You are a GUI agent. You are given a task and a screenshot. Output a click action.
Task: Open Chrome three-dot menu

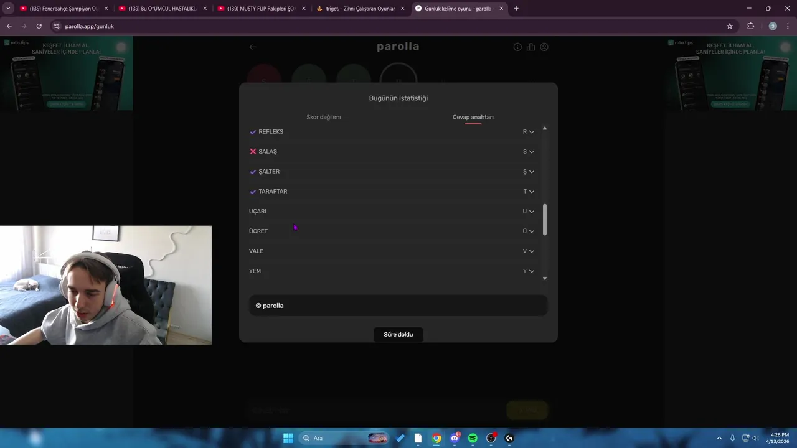(787, 26)
